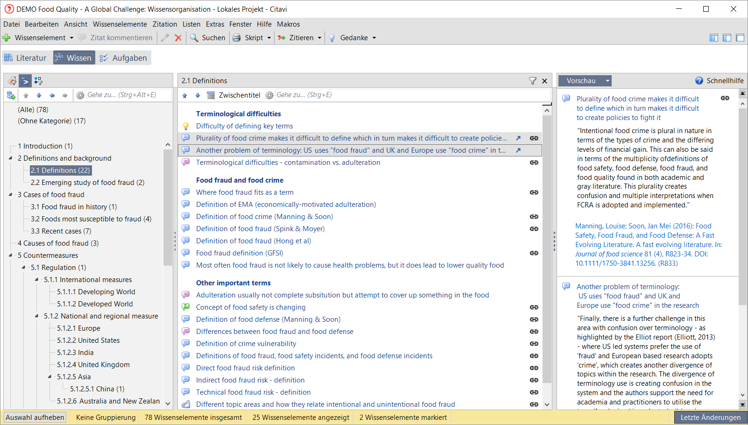The height and width of the screenshot is (425, 748).
Task: Move knowledge item down in 2.1 Definitions
Action: pos(198,95)
